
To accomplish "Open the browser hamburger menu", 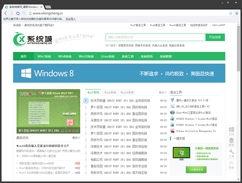I will point(237,13).
